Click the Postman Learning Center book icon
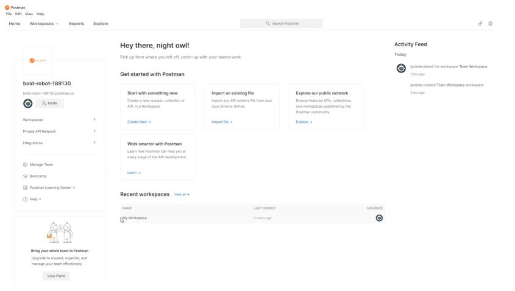The width and height of the screenshot is (515, 291). pyautogui.click(x=26, y=188)
